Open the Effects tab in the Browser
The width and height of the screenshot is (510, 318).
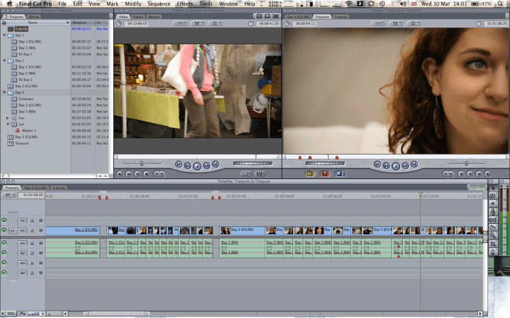pos(32,16)
